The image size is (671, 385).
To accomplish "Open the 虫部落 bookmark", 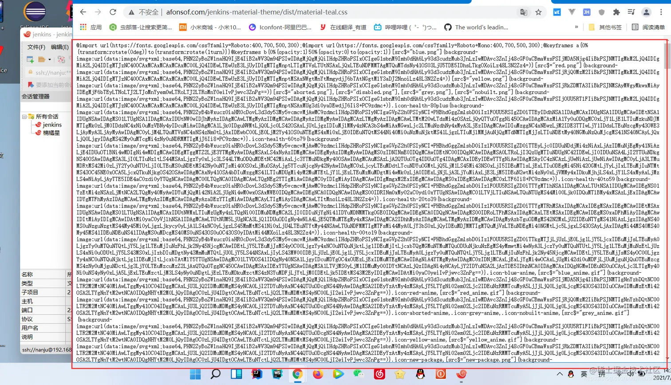I will [x=141, y=27].
